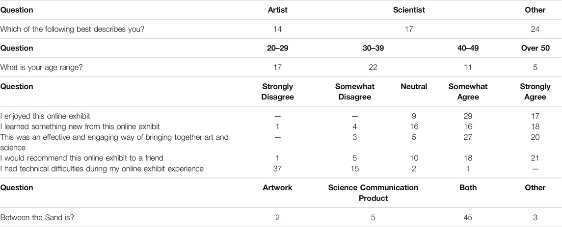This screenshot has height=227, width=562.
Task: Click the Artist column header
Action: pos(277,10)
